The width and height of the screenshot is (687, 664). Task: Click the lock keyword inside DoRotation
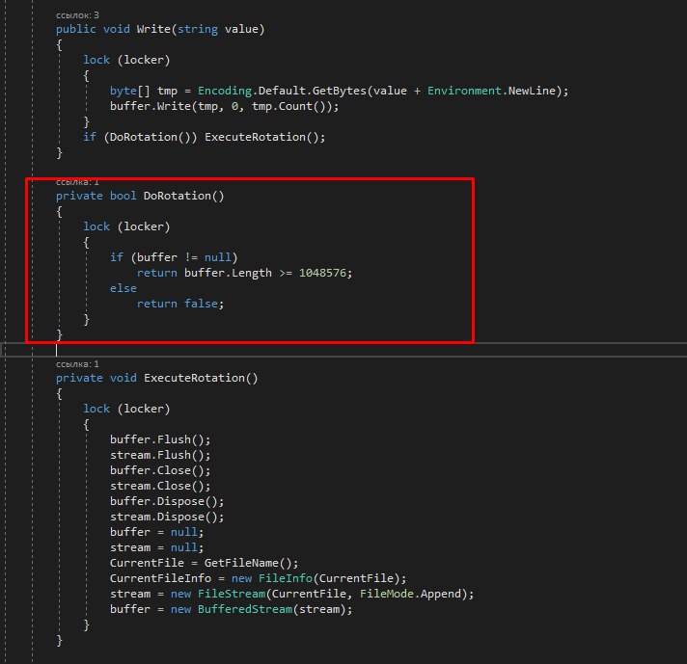[96, 226]
